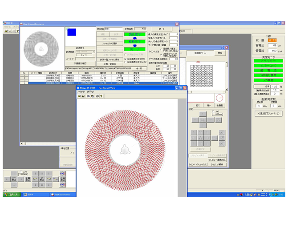Image resolution: width=288 pixels, height=242 pixels.
Task: Click タイリング解析 button
Action: pos(217,164)
